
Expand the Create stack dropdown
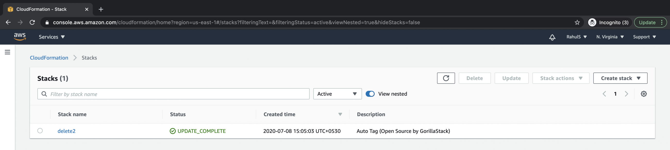[620, 78]
